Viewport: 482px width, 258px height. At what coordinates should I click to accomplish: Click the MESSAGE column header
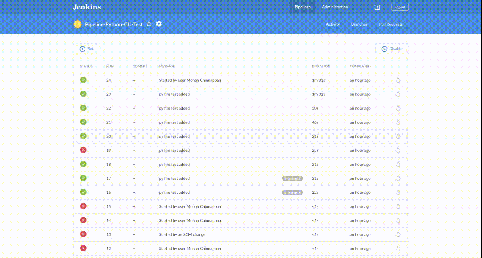click(167, 66)
